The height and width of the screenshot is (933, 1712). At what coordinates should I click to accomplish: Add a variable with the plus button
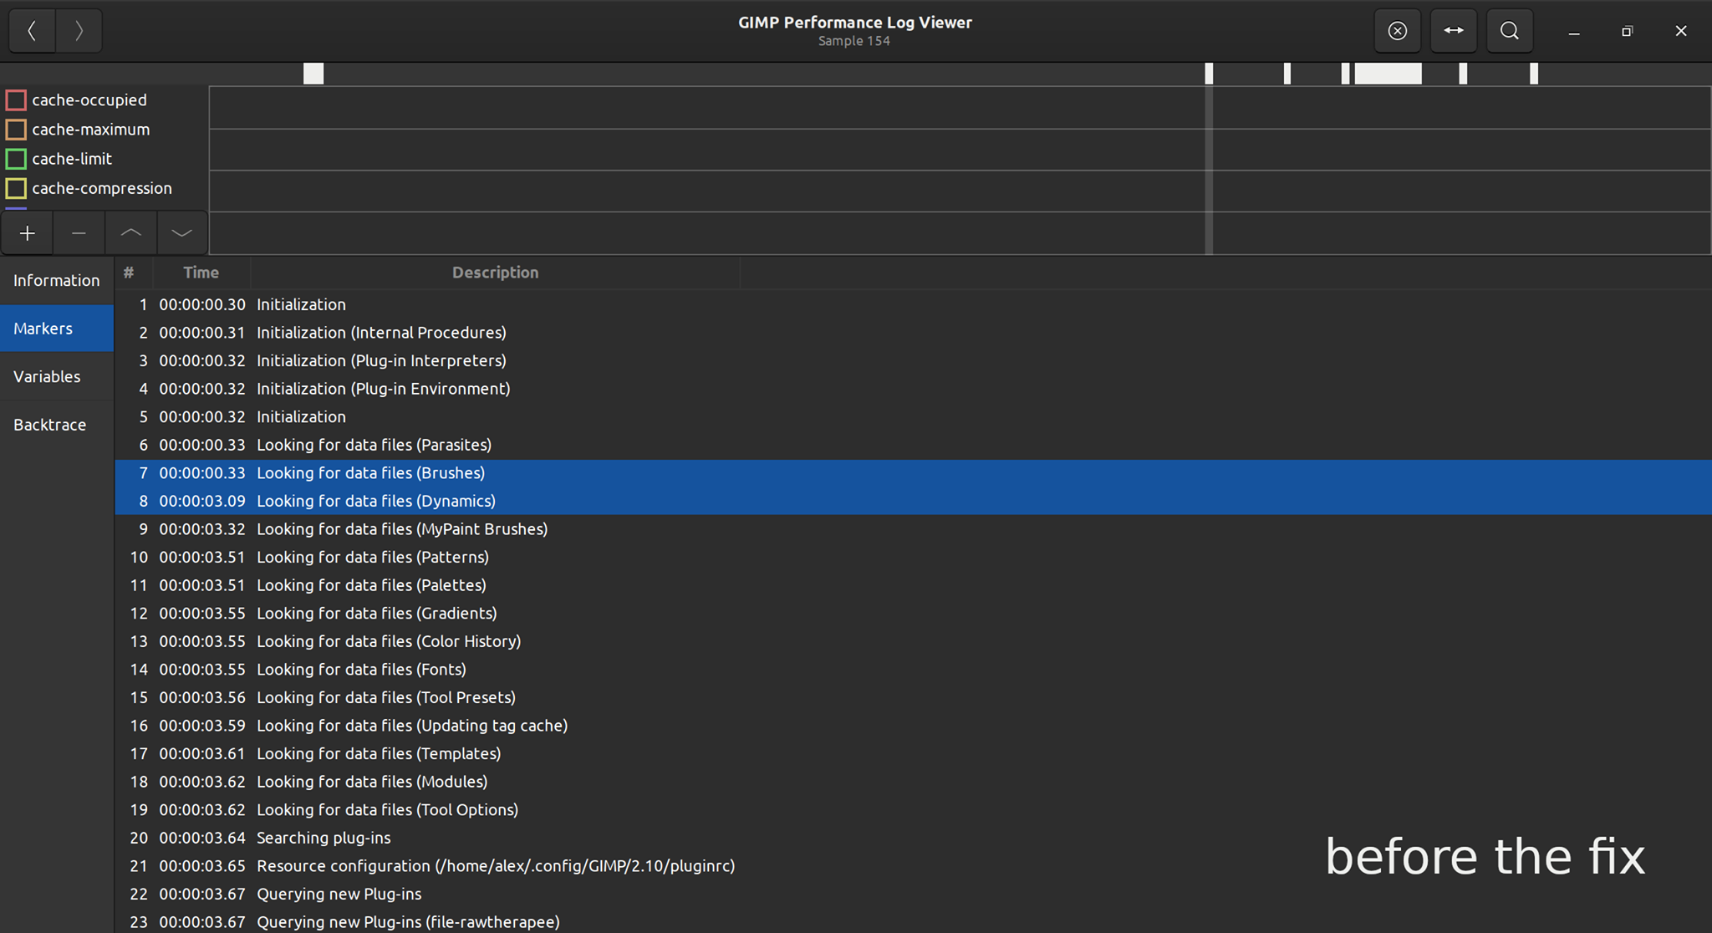click(27, 233)
